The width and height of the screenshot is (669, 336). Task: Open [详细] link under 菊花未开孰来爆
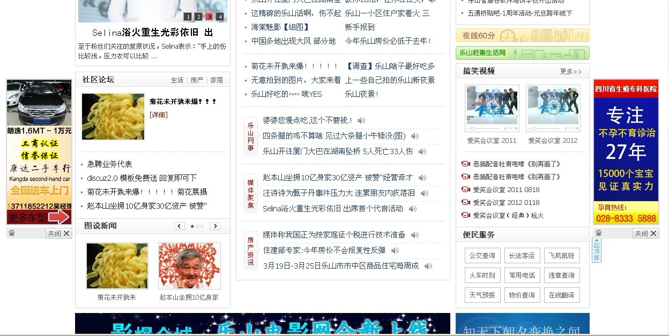coord(158,115)
